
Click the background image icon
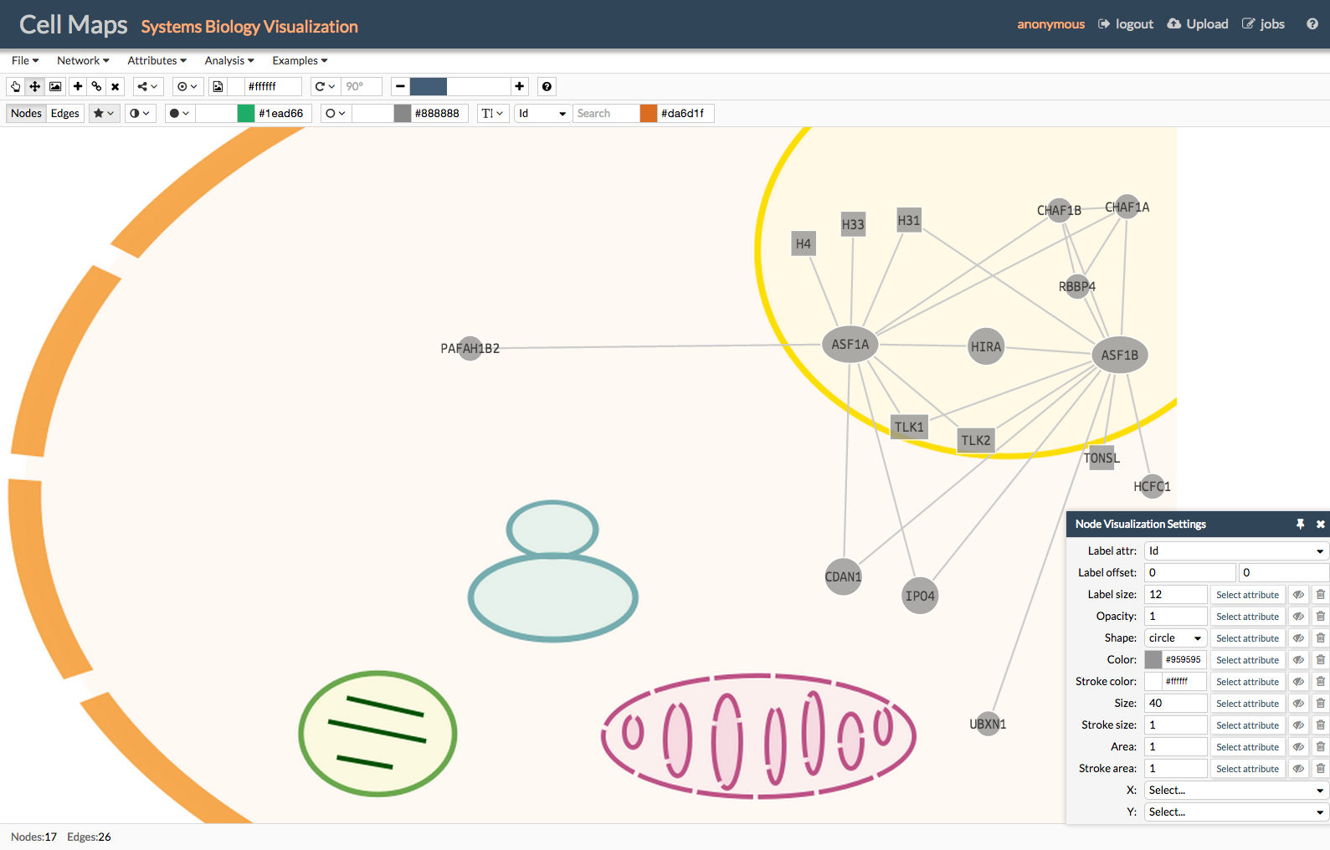coord(55,86)
